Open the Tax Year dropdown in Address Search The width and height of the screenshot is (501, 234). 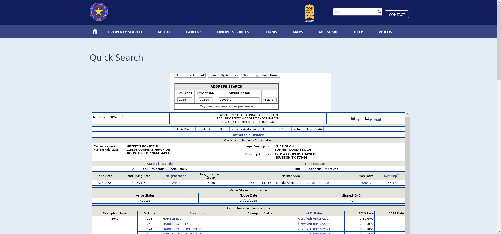(x=184, y=100)
